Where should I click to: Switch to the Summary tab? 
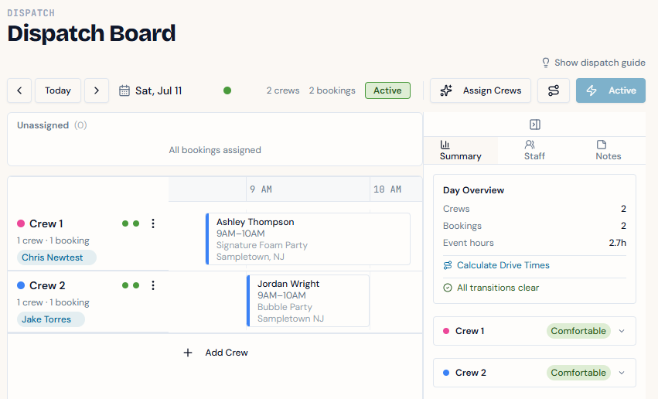pyautogui.click(x=460, y=150)
